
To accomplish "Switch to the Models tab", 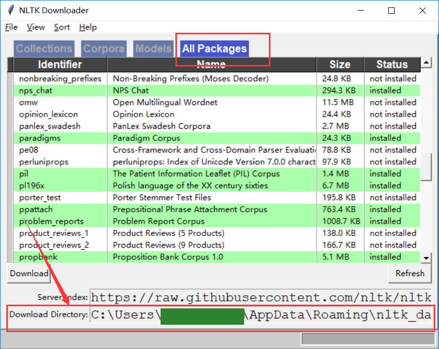I will click(153, 49).
